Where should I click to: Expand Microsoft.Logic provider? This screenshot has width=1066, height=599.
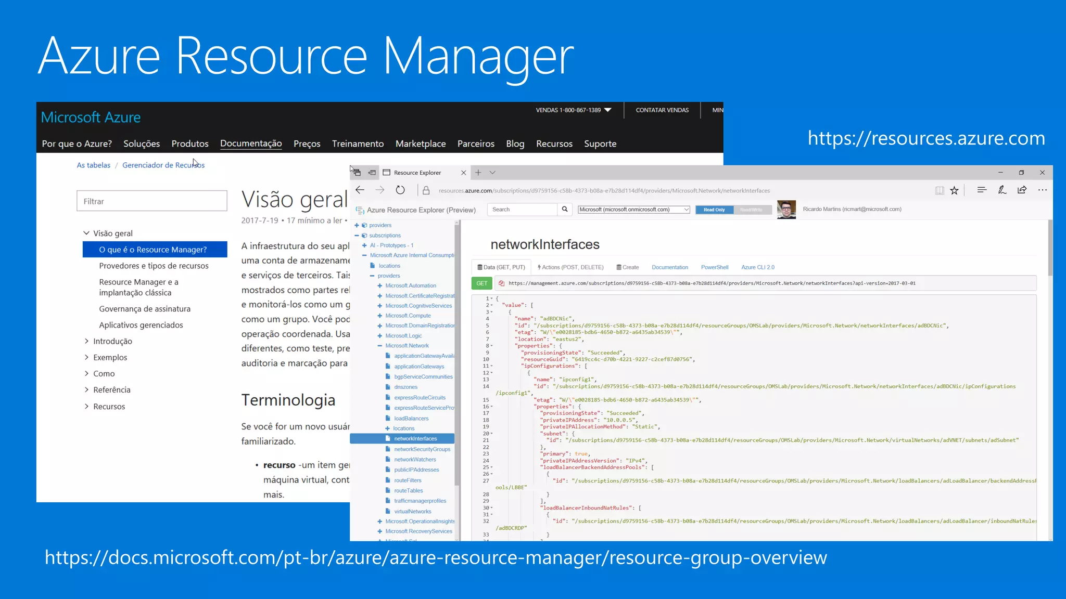(380, 336)
